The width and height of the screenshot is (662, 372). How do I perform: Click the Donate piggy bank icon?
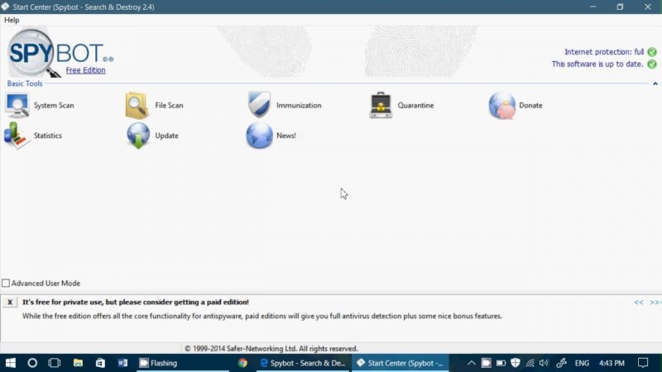pyautogui.click(x=502, y=106)
